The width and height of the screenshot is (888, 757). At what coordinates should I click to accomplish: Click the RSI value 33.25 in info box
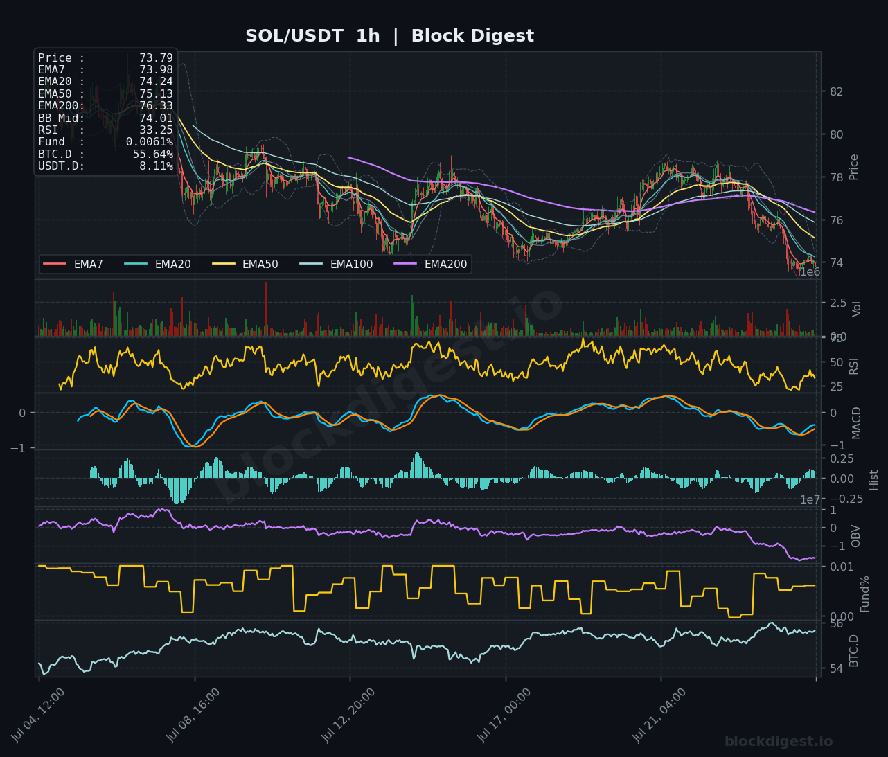[156, 130]
